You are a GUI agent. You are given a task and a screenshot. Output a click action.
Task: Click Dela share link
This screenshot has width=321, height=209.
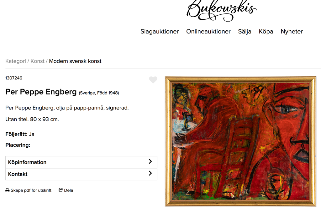(x=68, y=190)
